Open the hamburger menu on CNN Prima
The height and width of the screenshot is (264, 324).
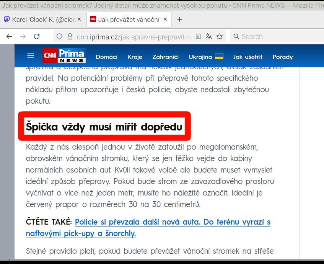coord(31,56)
